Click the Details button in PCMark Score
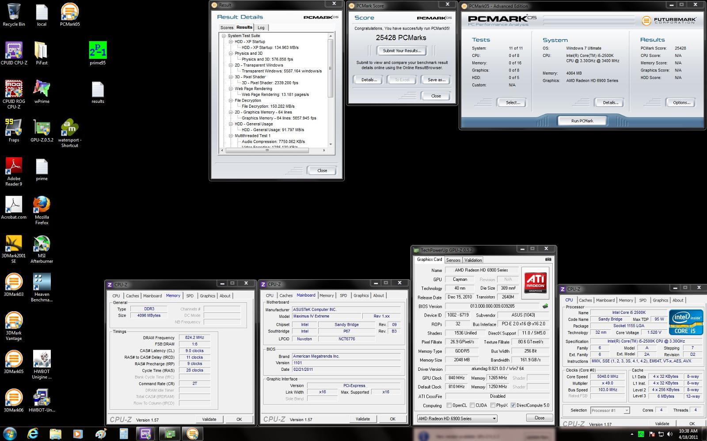This screenshot has height=441, width=707. click(x=369, y=80)
